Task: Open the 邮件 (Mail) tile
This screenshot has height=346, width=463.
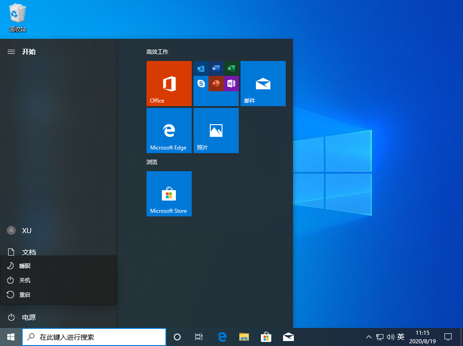Action: click(263, 84)
